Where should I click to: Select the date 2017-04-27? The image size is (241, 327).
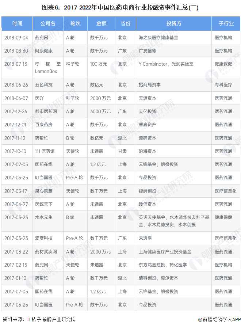16,204
